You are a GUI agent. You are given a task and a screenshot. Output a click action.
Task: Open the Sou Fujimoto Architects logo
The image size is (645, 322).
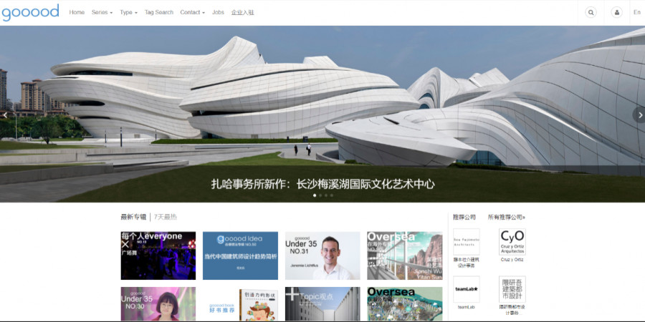click(467, 242)
